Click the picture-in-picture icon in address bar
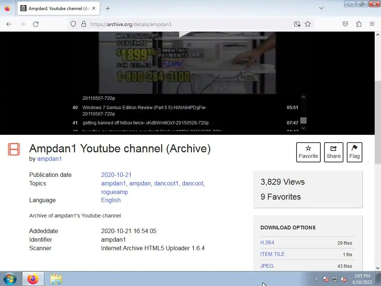The image size is (381, 286). [x=297, y=24]
